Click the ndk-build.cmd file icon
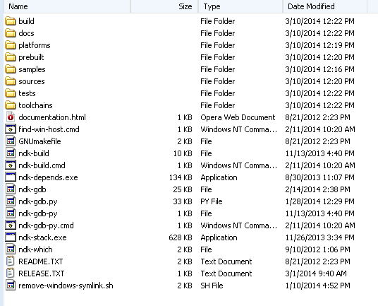 [11, 165]
